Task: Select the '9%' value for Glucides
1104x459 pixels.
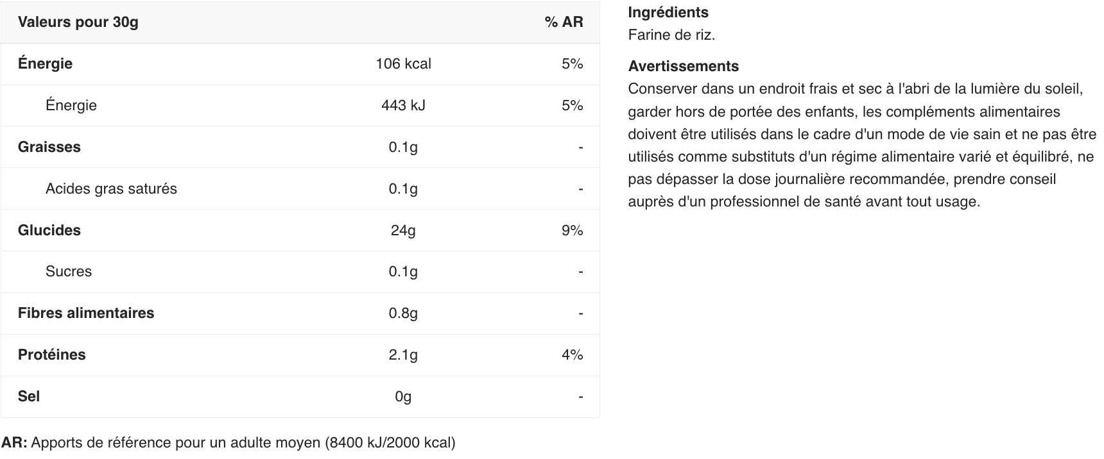Action: pyautogui.click(x=572, y=230)
